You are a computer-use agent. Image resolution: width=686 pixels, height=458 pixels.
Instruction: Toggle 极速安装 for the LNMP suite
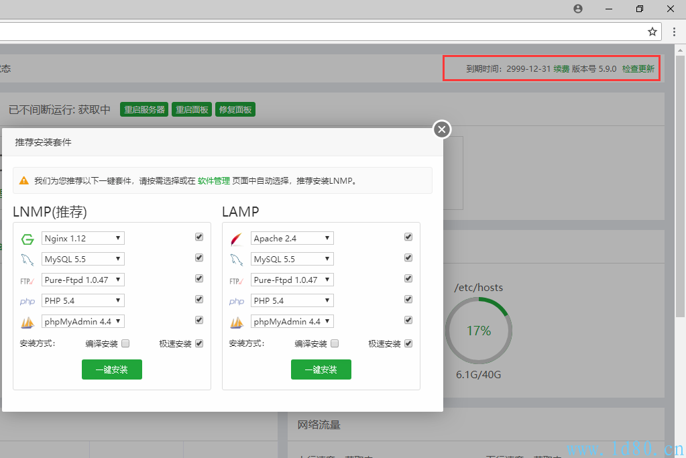(x=199, y=343)
